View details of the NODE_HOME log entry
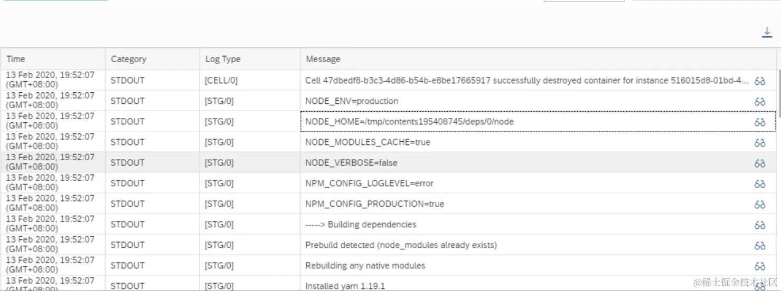 [x=760, y=122]
